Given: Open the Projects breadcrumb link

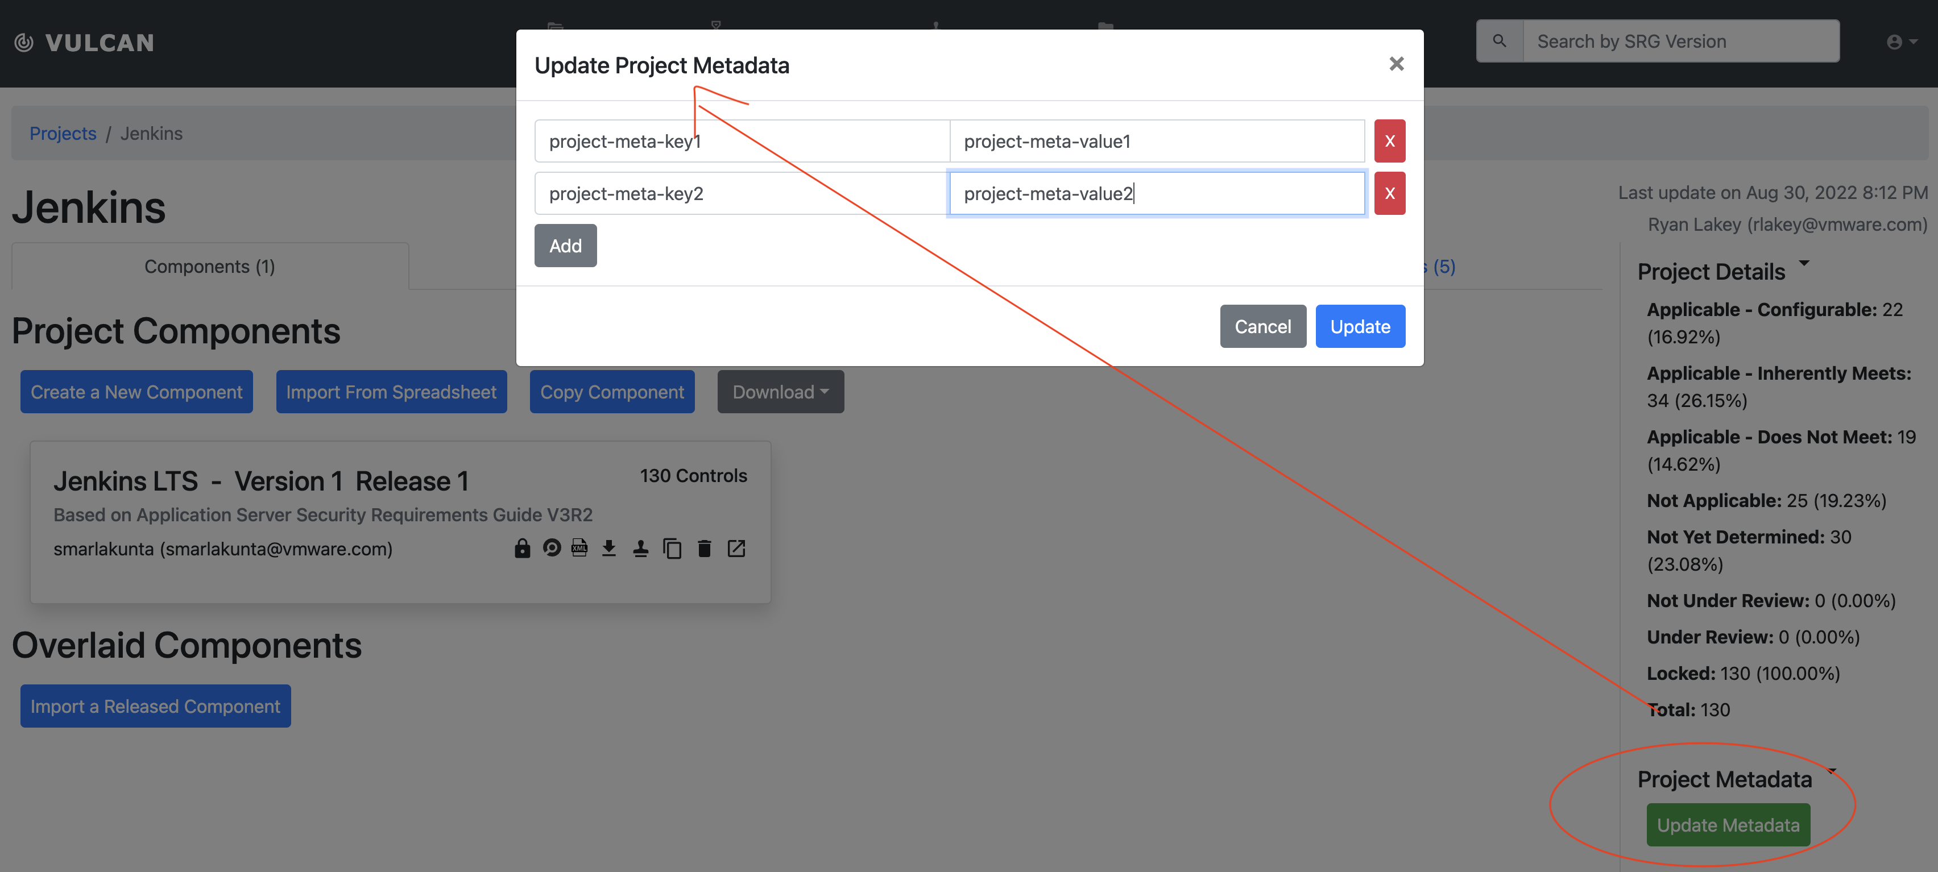Looking at the screenshot, I should click(63, 133).
